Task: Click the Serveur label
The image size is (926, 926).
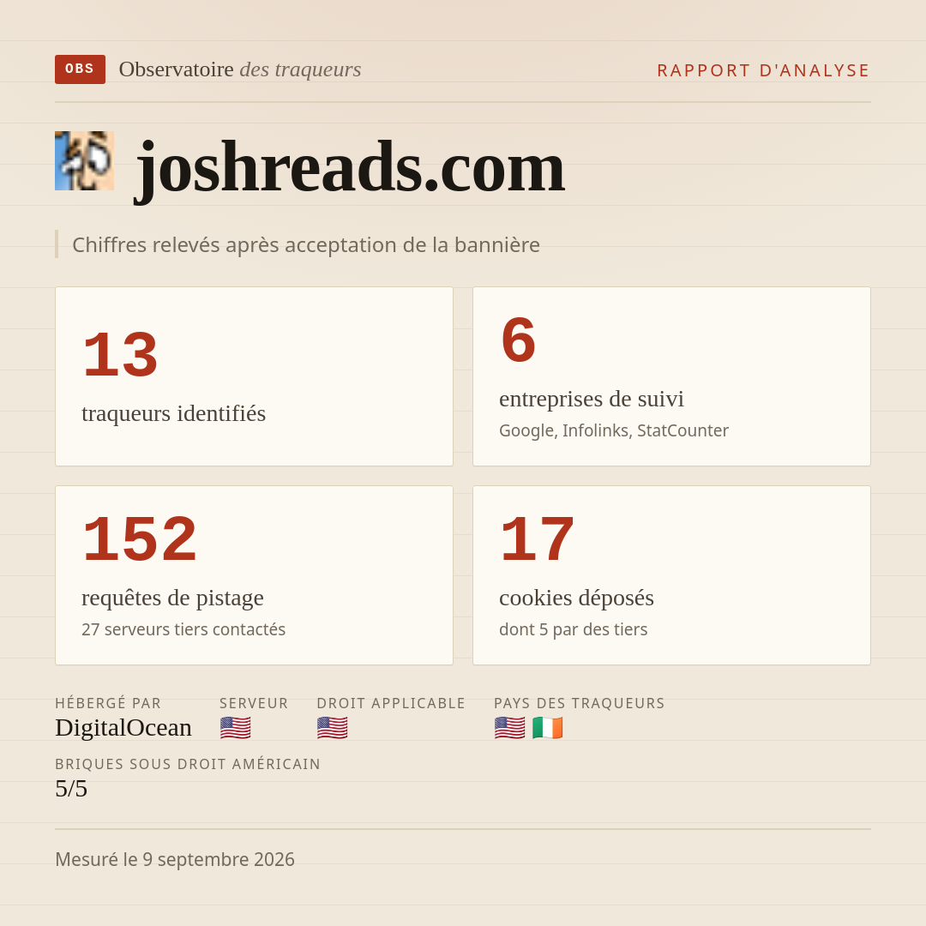Action: pyautogui.click(x=254, y=703)
